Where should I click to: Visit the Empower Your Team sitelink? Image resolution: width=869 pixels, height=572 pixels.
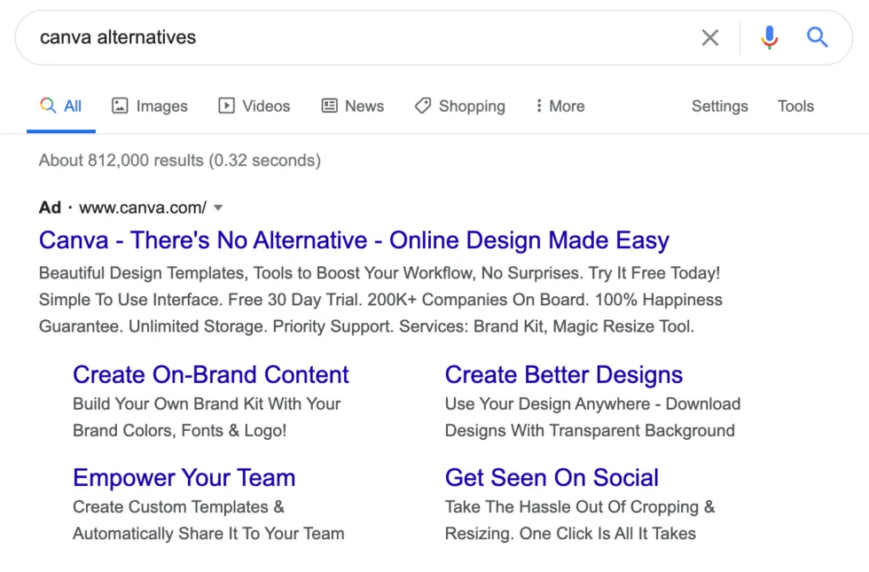pos(184,477)
